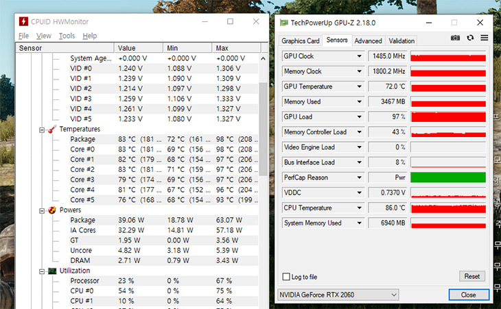Image resolution: width=501 pixels, height=309 pixels.
Task: Click the GPU Load history graph
Action: coord(448,116)
